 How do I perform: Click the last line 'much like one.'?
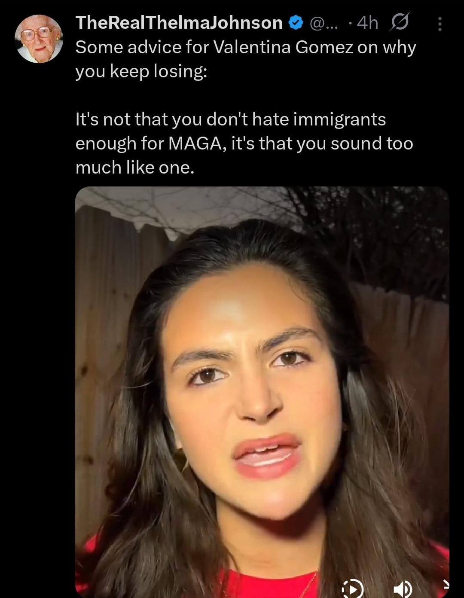(135, 168)
